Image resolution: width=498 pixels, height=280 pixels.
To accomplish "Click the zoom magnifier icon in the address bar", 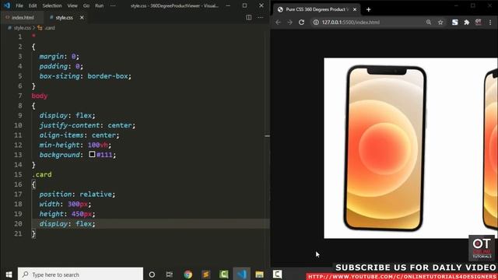I will (429, 23).
